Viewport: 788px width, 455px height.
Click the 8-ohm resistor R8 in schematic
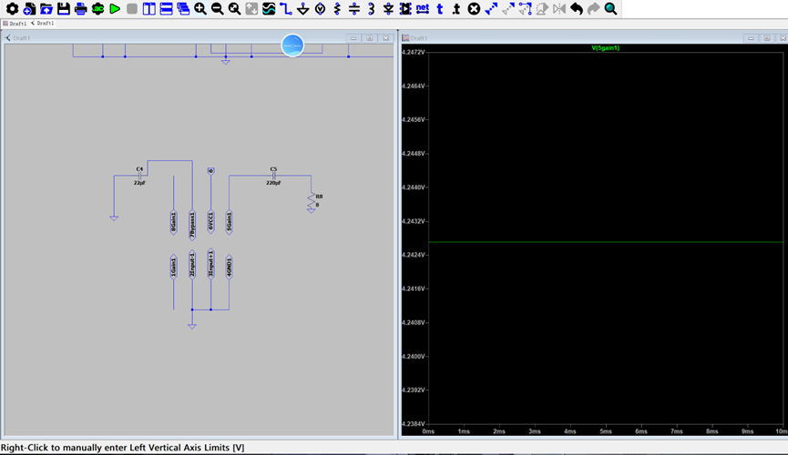[311, 200]
